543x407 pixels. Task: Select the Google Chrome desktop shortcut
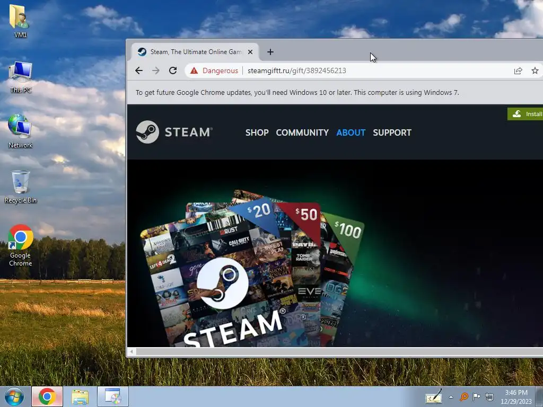point(21,245)
